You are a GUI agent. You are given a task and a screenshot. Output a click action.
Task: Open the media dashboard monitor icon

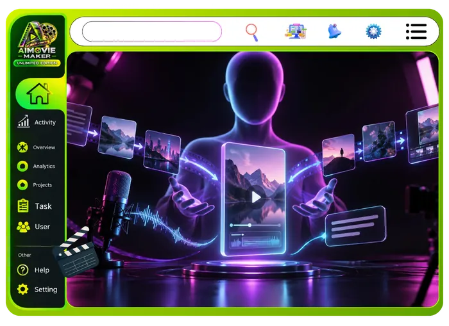[296, 31]
